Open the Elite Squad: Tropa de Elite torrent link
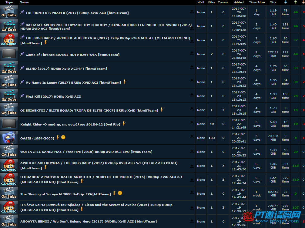Screen dimensions: 305x228 [89, 110]
